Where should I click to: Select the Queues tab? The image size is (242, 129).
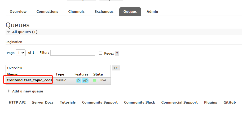(130, 12)
